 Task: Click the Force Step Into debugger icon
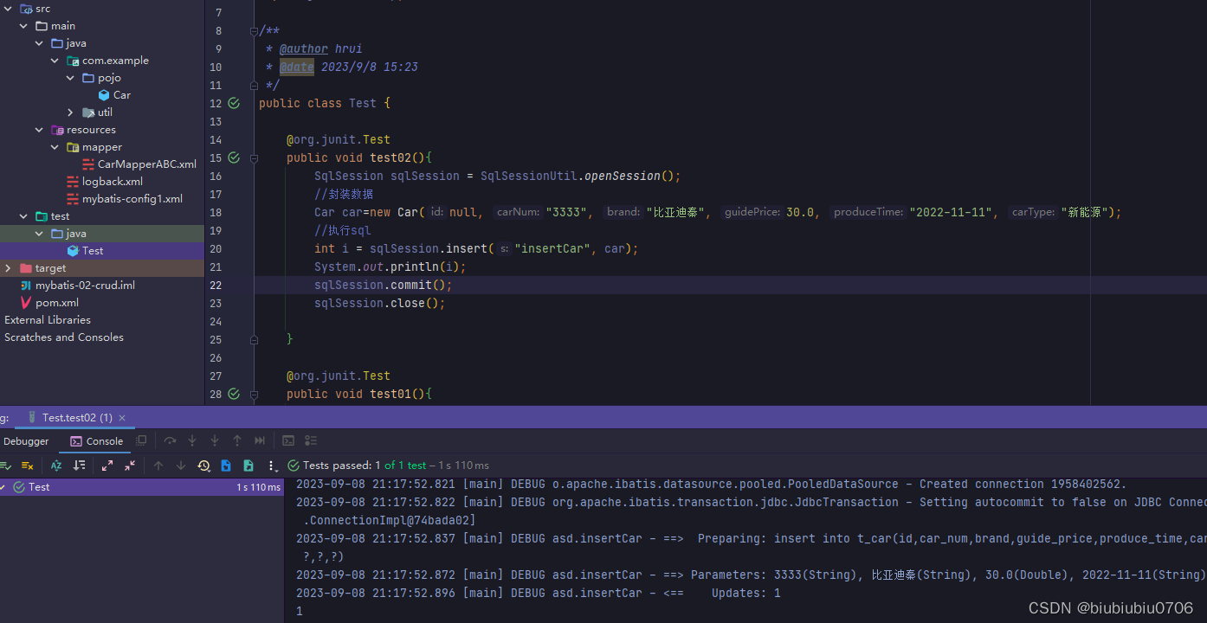click(215, 441)
